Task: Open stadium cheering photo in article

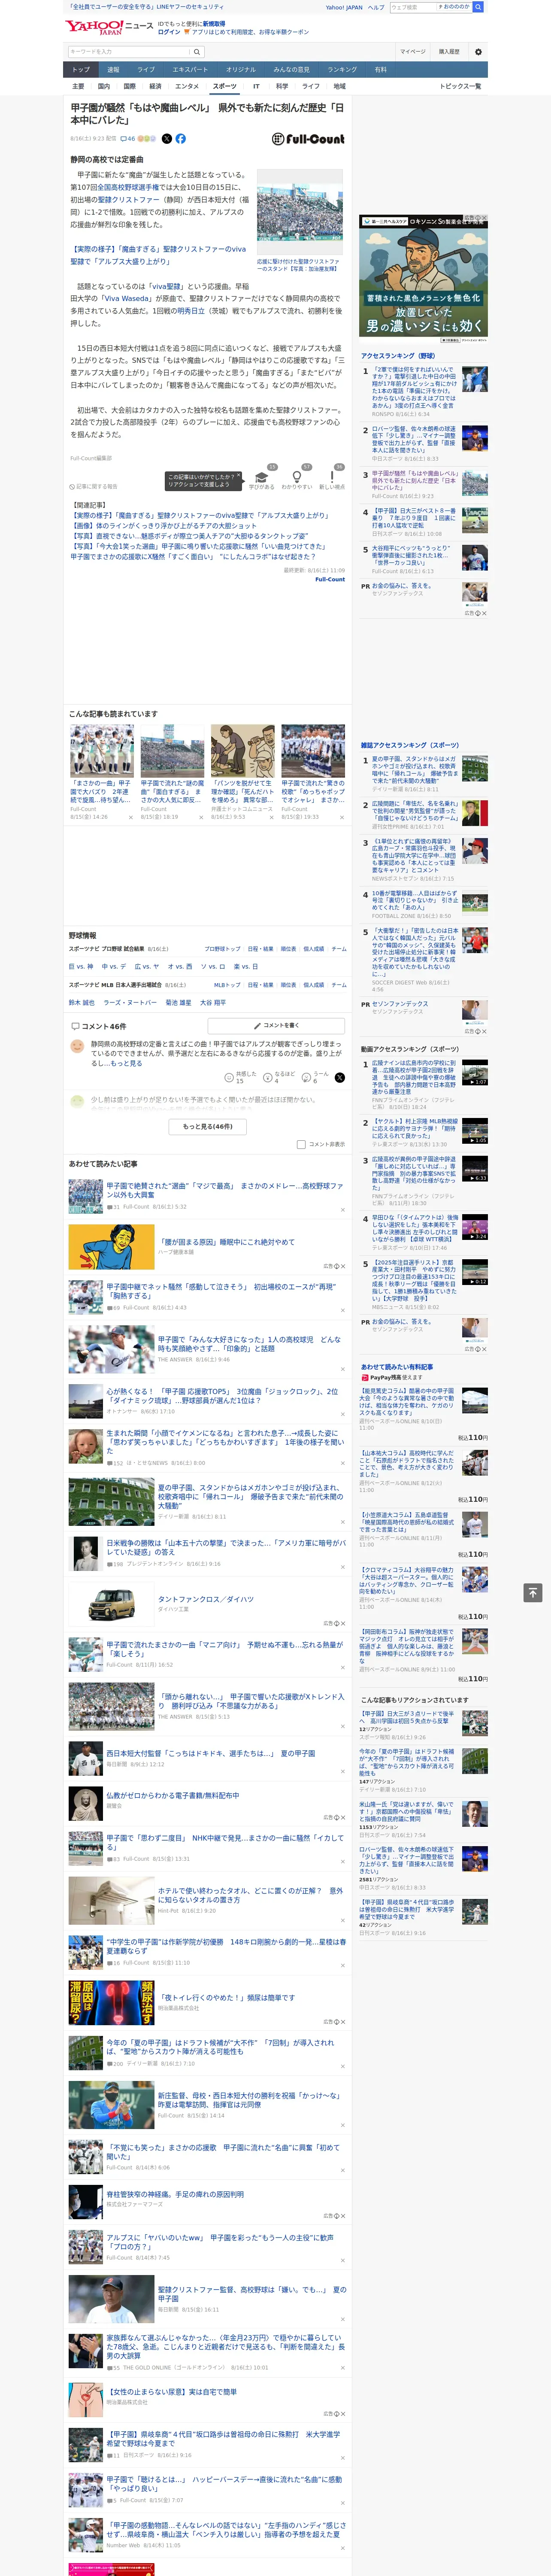Action: point(300,213)
